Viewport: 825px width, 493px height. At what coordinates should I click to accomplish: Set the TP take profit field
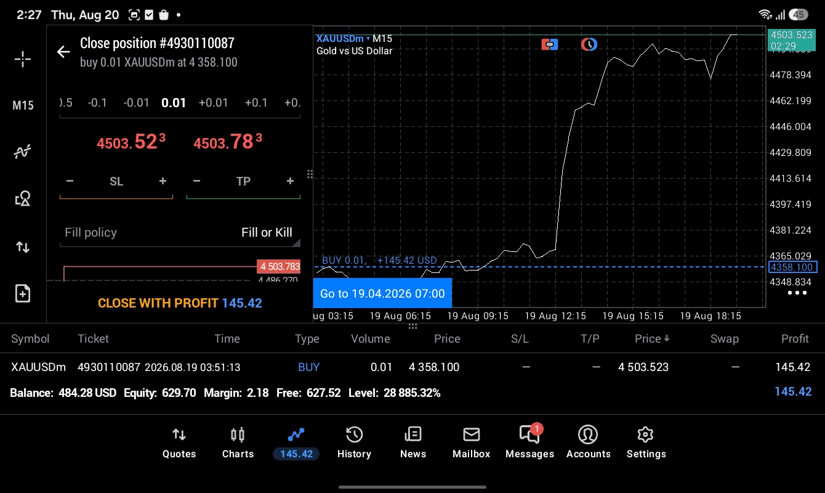[x=243, y=181]
